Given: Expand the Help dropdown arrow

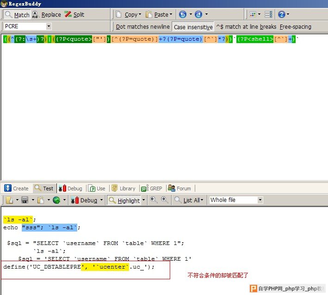Looking at the screenshot, I should click(288, 14).
